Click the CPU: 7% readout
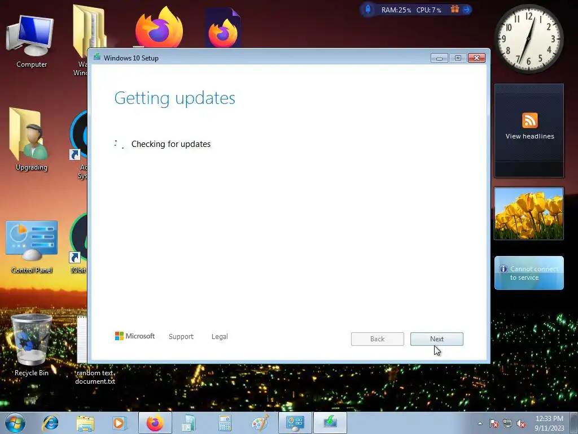578x434 pixels. pyautogui.click(x=428, y=10)
